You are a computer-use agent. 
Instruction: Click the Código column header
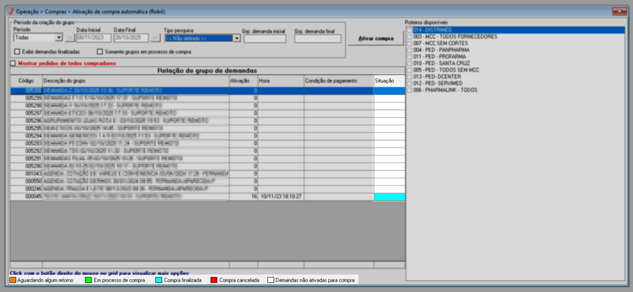point(26,81)
